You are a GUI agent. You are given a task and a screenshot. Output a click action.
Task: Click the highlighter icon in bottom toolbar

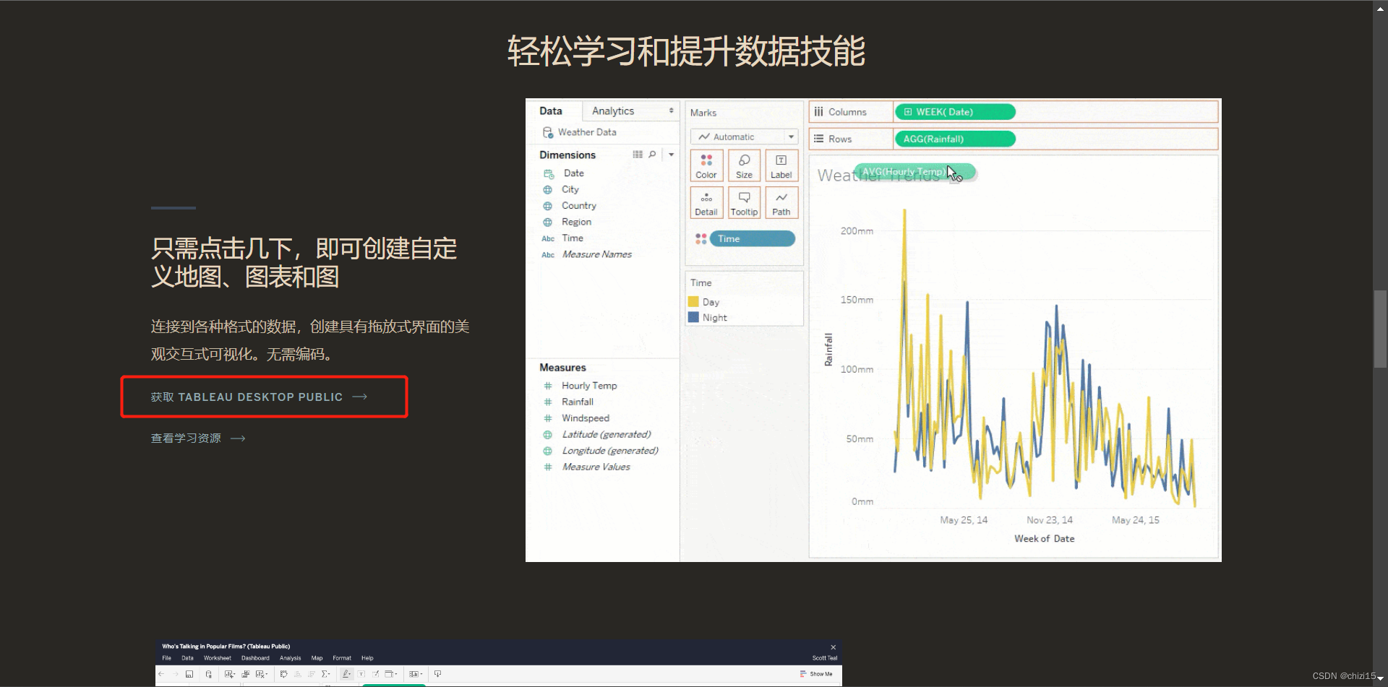[347, 674]
